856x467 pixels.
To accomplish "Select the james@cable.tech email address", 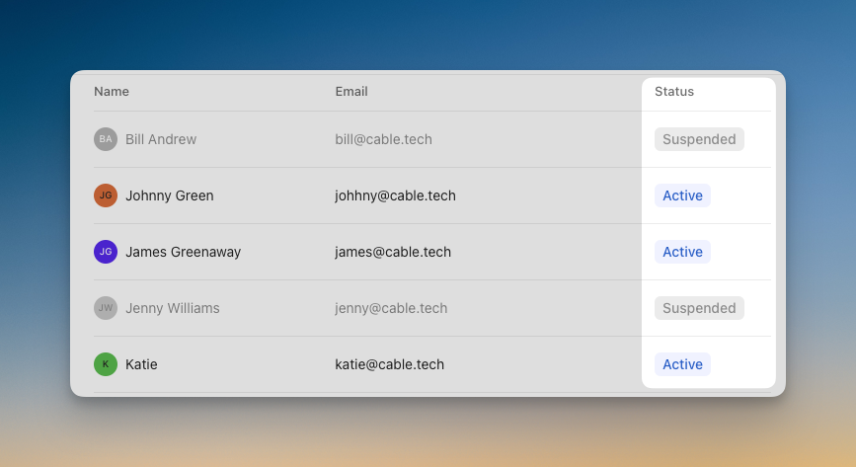I will coord(393,252).
